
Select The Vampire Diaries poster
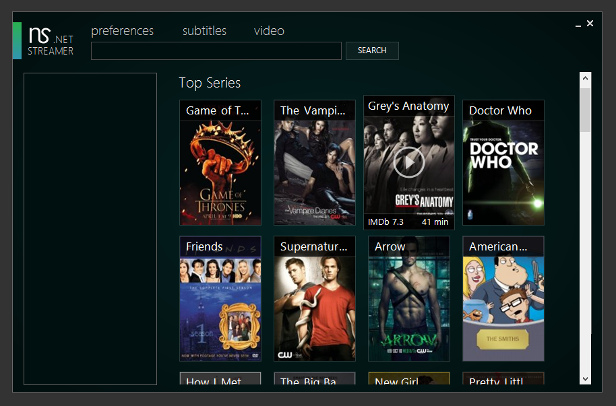[315, 162]
